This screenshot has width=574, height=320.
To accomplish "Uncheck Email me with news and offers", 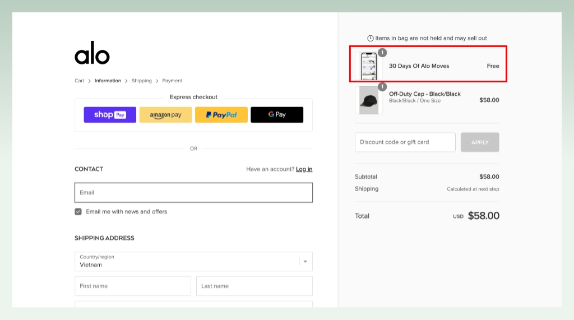I will click(78, 212).
